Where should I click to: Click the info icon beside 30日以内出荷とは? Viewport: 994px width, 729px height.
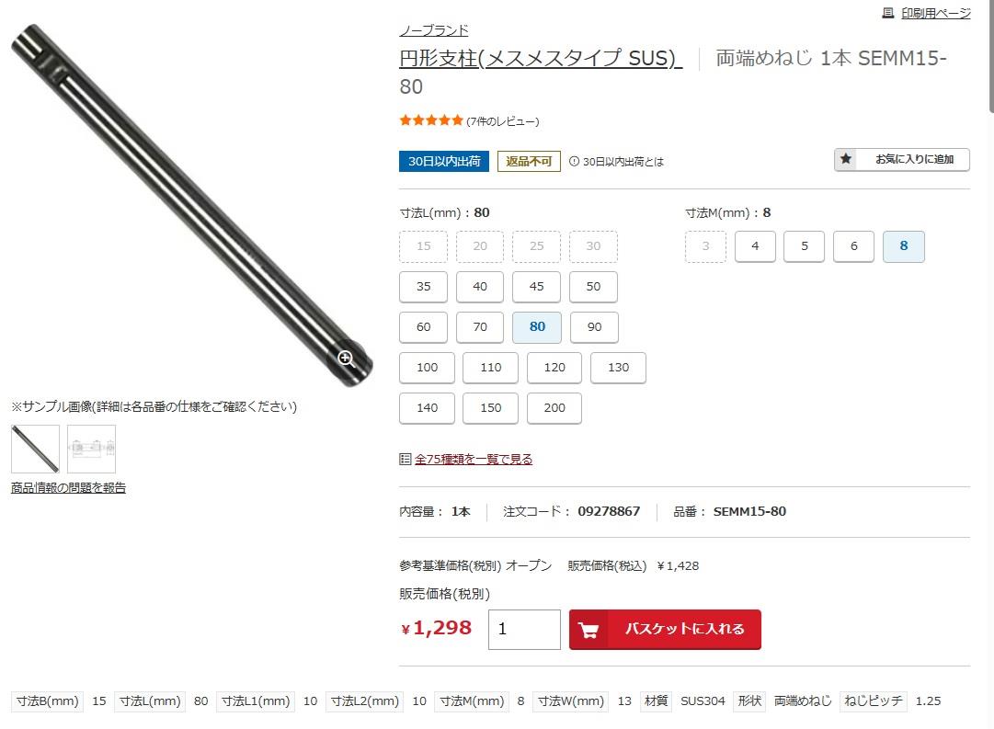(574, 162)
